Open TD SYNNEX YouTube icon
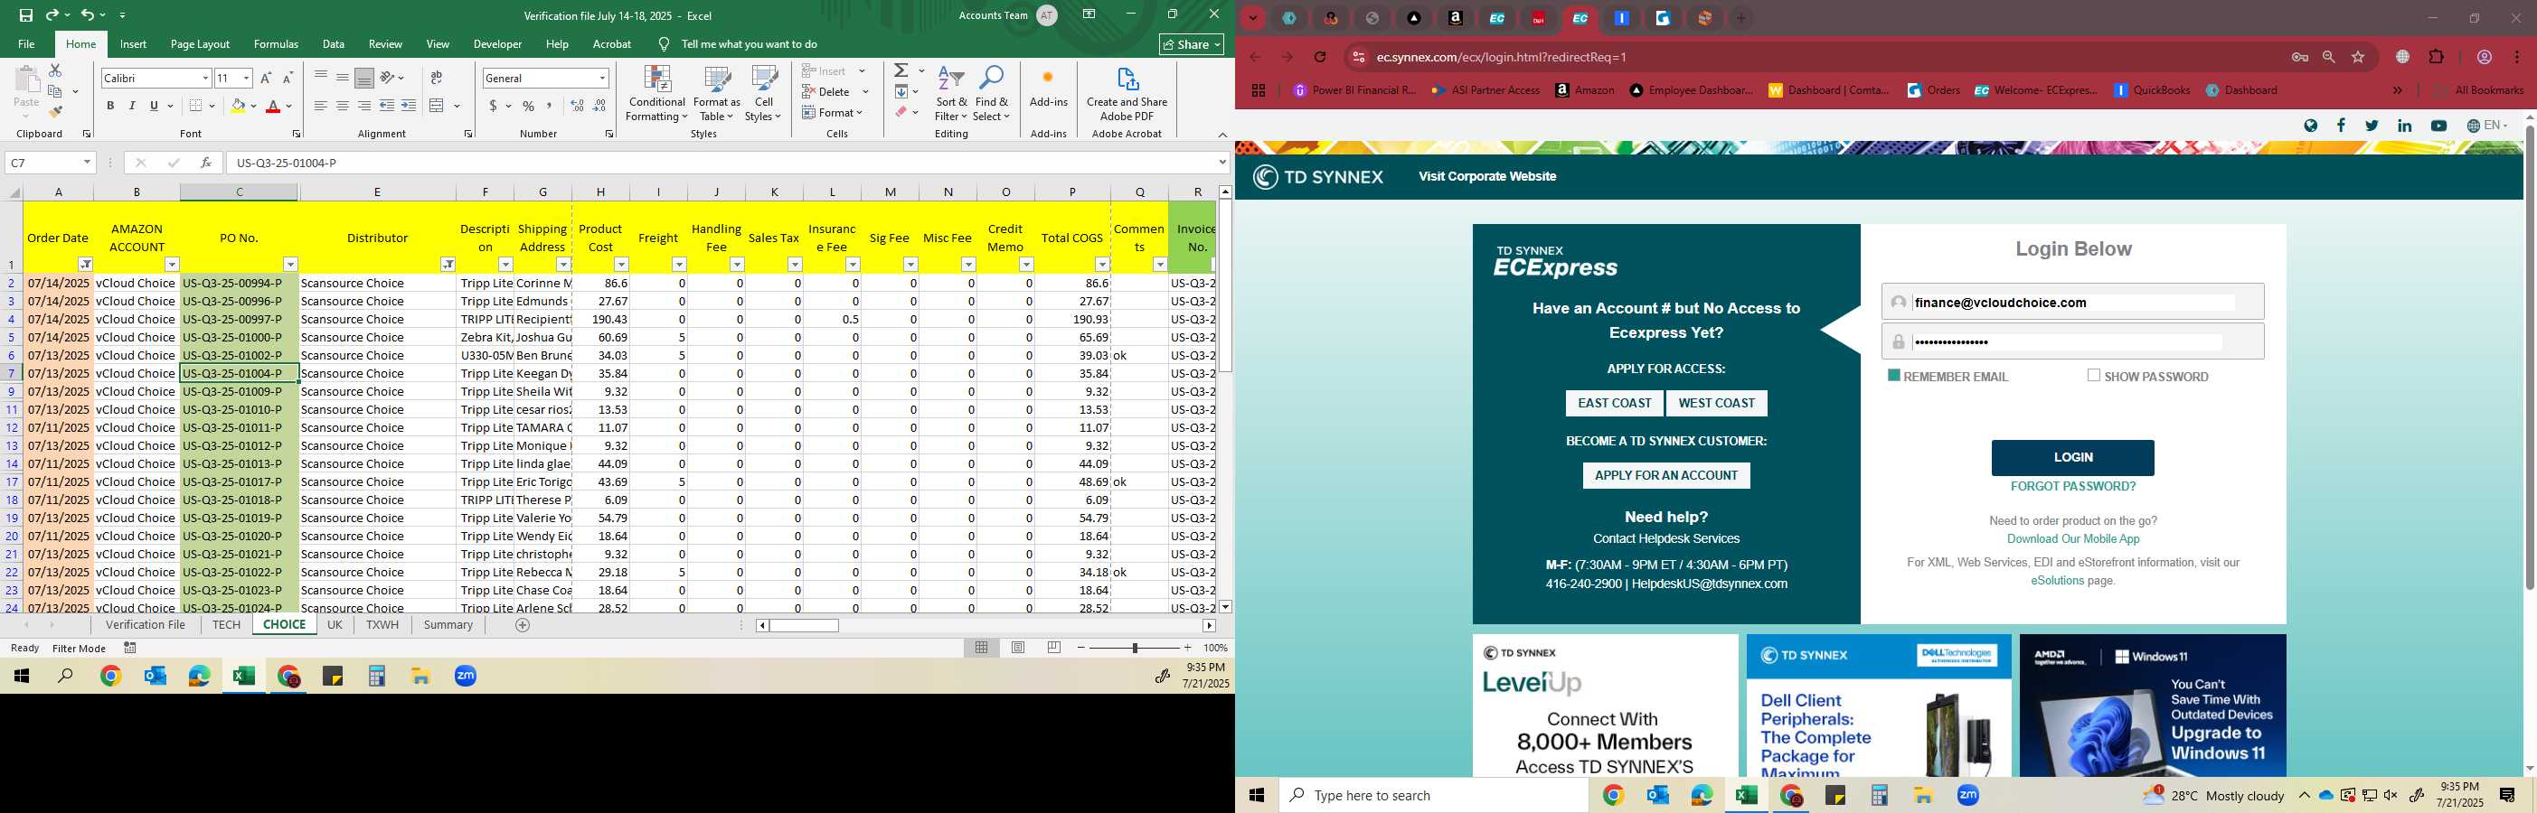The height and width of the screenshot is (813, 2537). pyautogui.click(x=2438, y=126)
